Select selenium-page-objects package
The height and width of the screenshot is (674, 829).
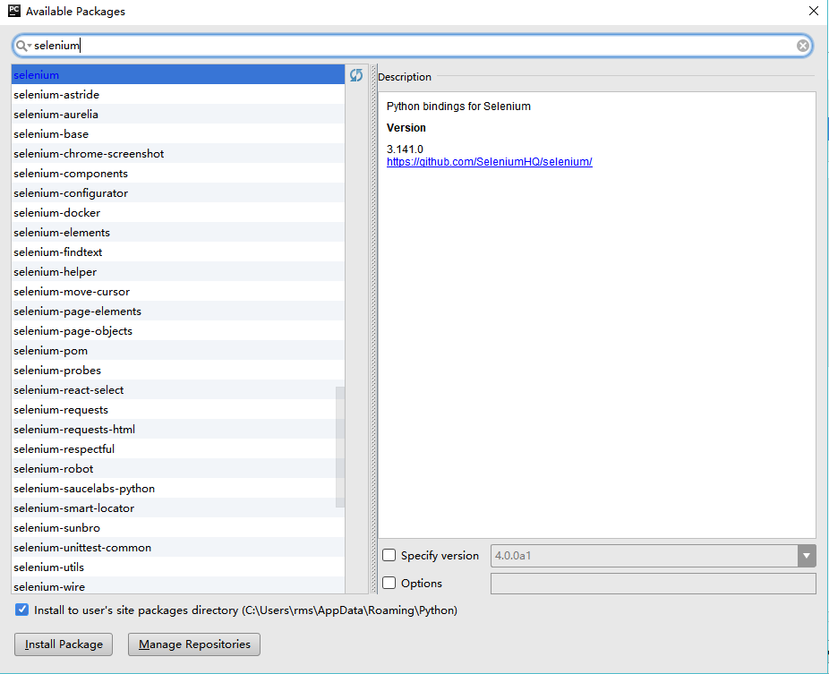(x=178, y=331)
